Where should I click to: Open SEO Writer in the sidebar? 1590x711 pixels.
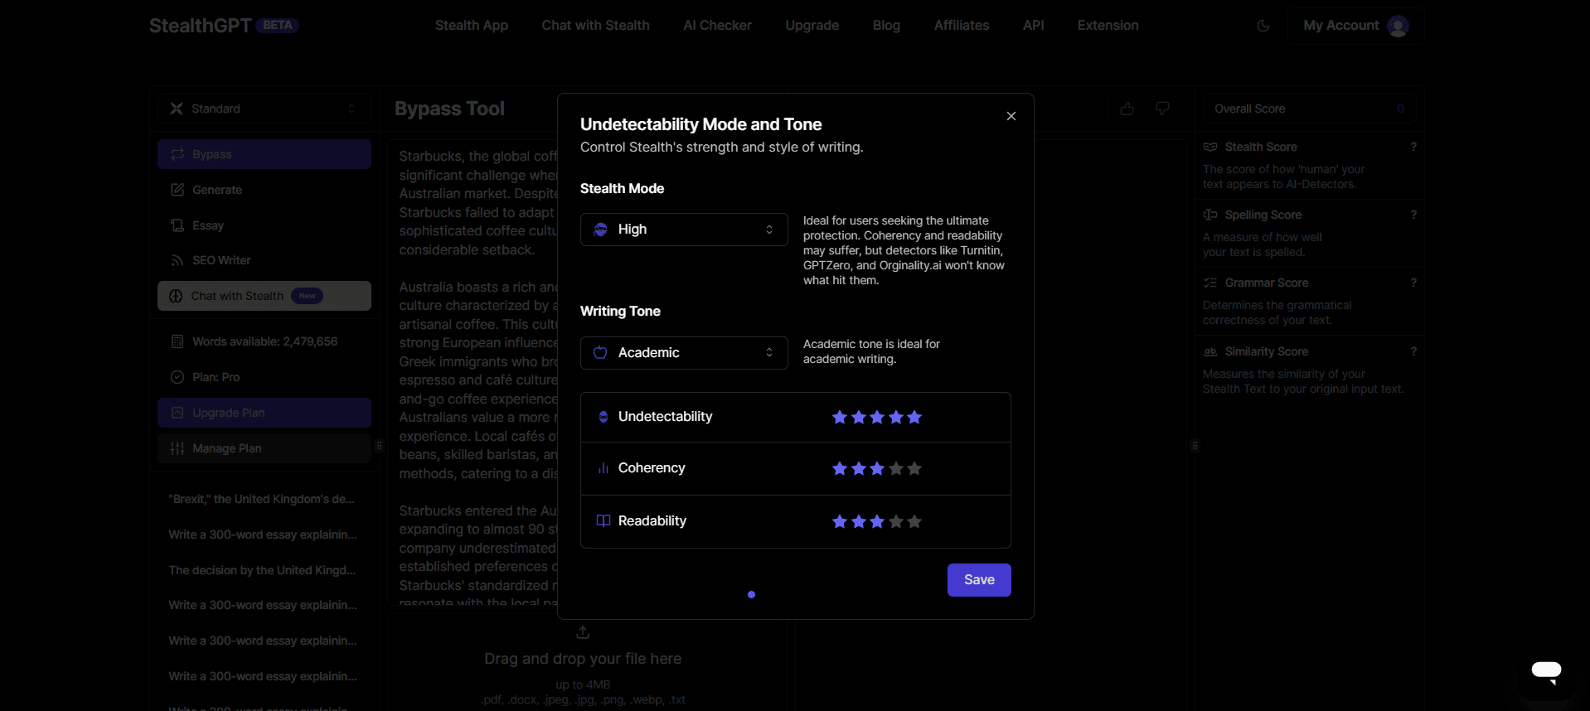[221, 260]
